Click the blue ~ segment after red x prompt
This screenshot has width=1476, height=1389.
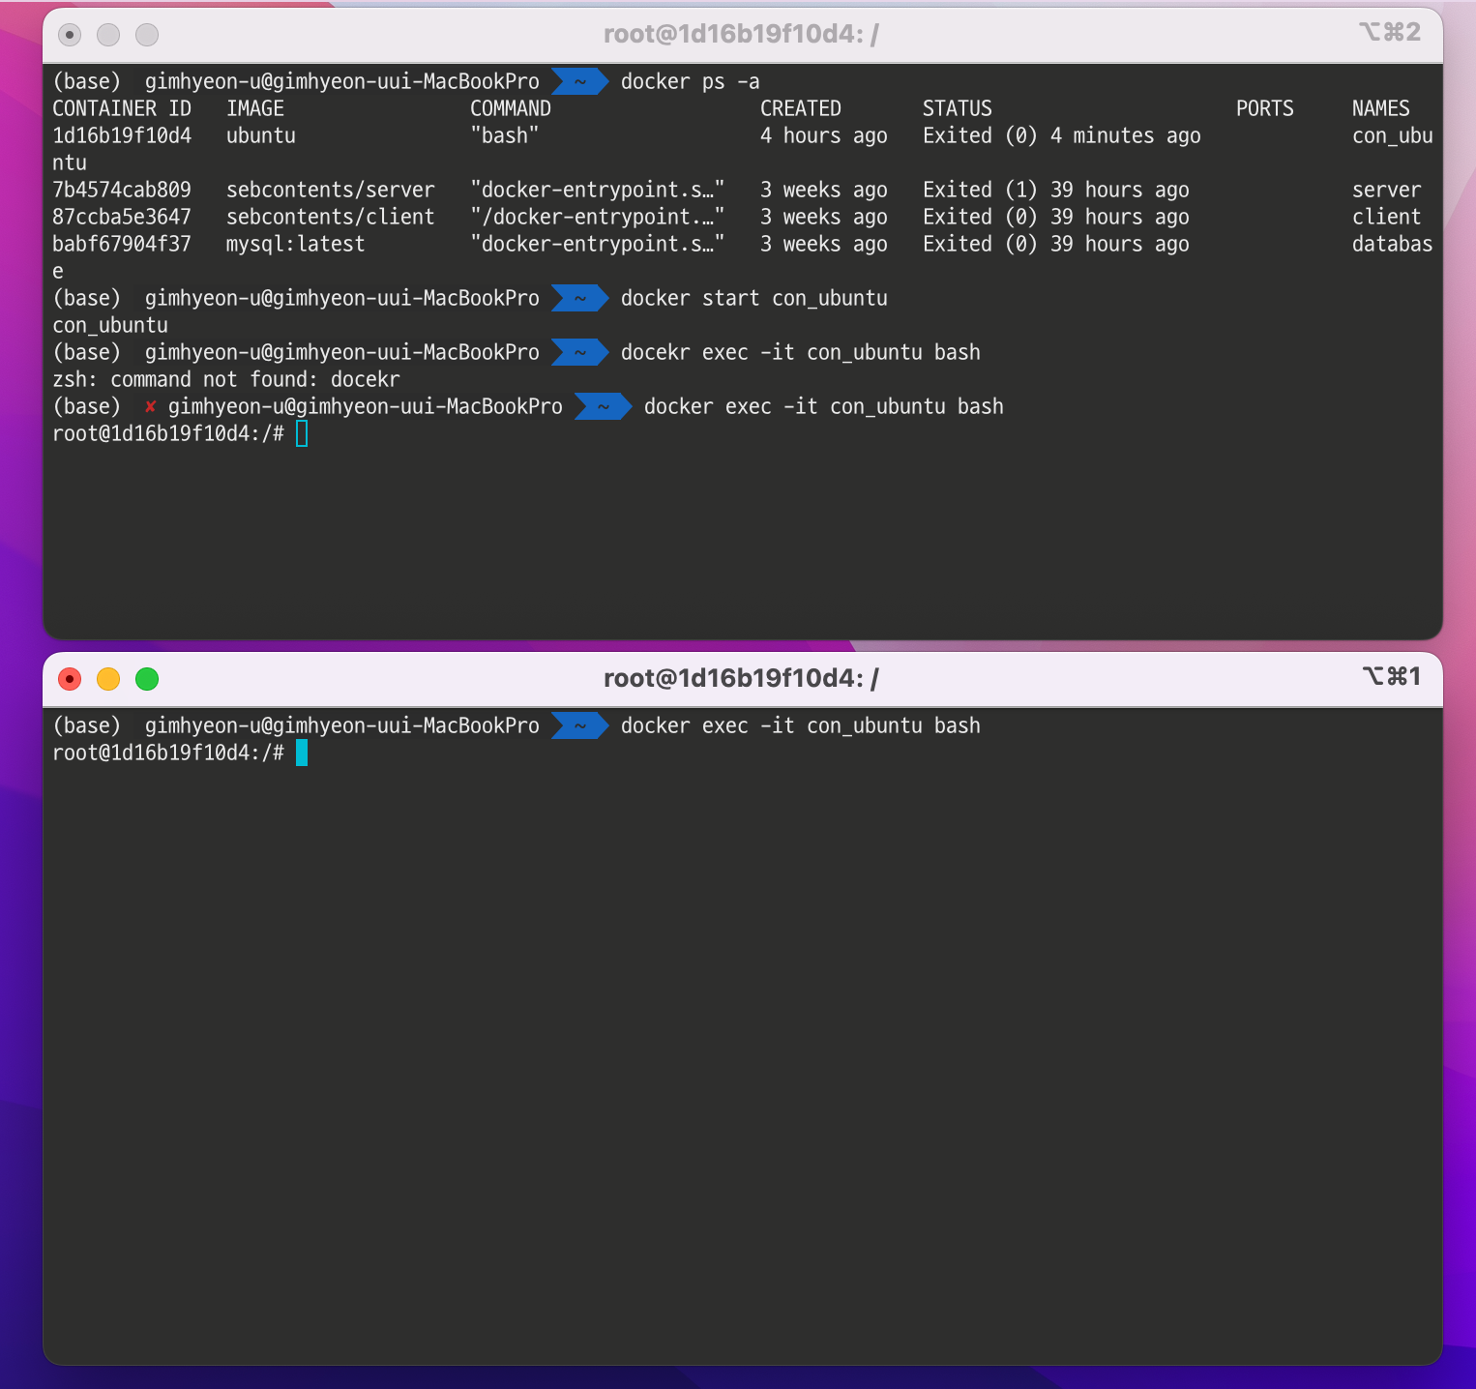tap(604, 406)
